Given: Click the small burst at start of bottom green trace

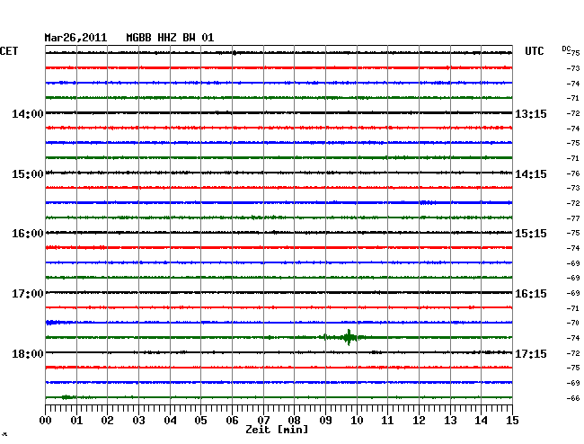Looking at the screenshot, I should click(x=67, y=397).
